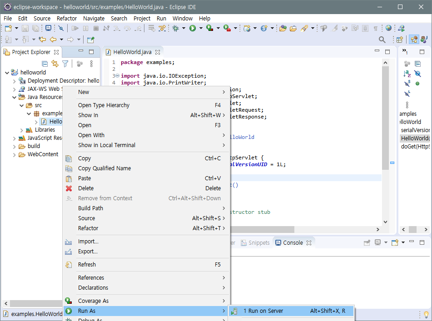
Task: Select doGet(Http... entry in Outline
Action: point(415,147)
